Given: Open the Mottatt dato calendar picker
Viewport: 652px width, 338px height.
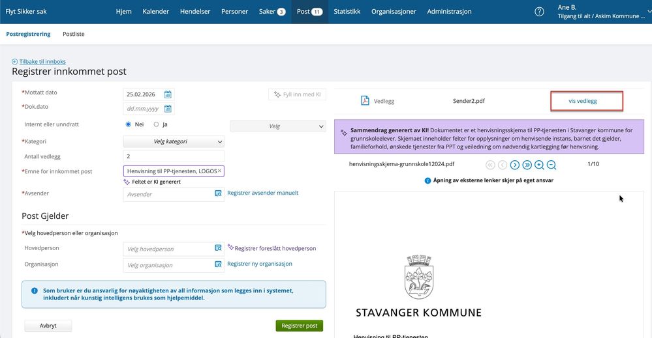Looking at the screenshot, I should tap(168, 94).
